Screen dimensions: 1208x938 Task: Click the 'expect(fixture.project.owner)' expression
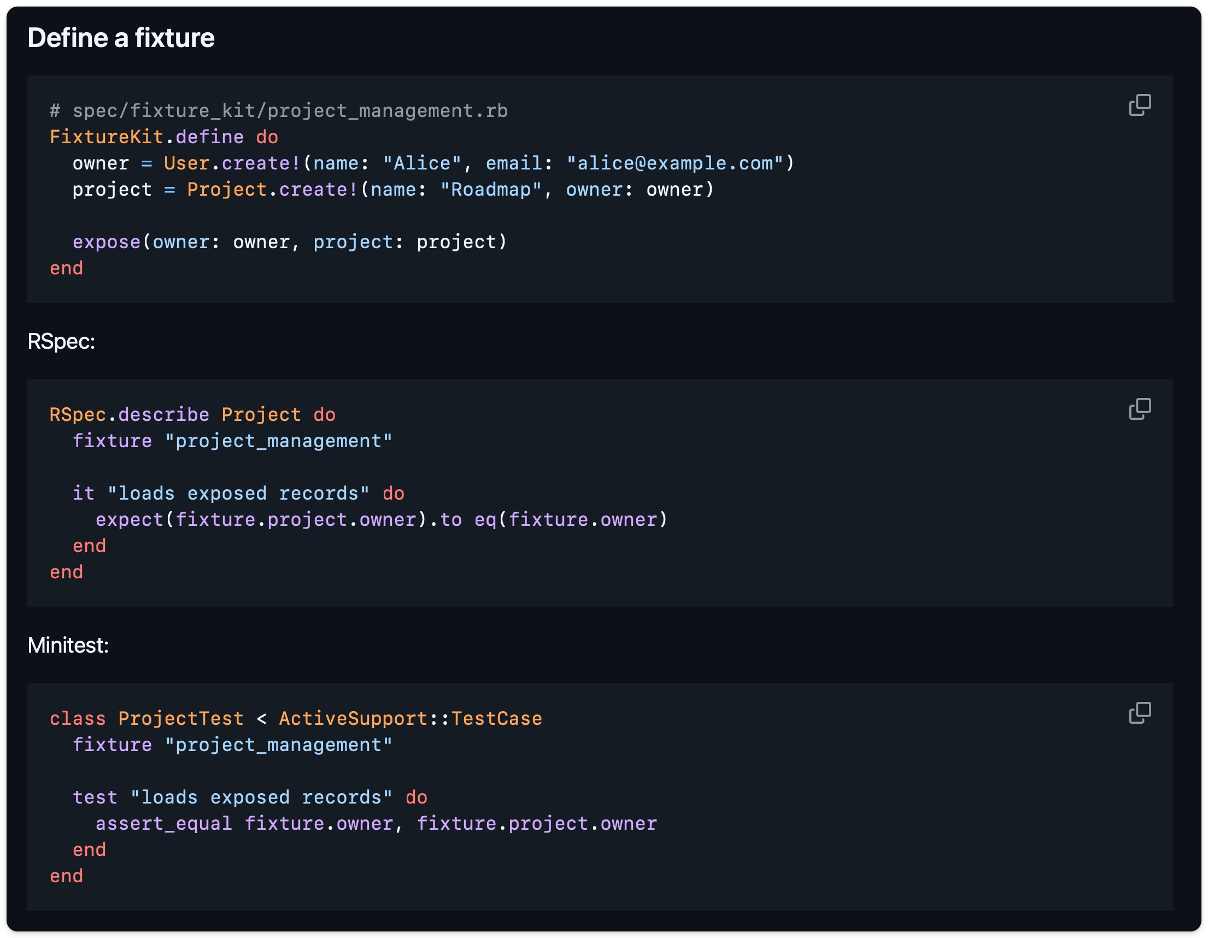click(261, 520)
